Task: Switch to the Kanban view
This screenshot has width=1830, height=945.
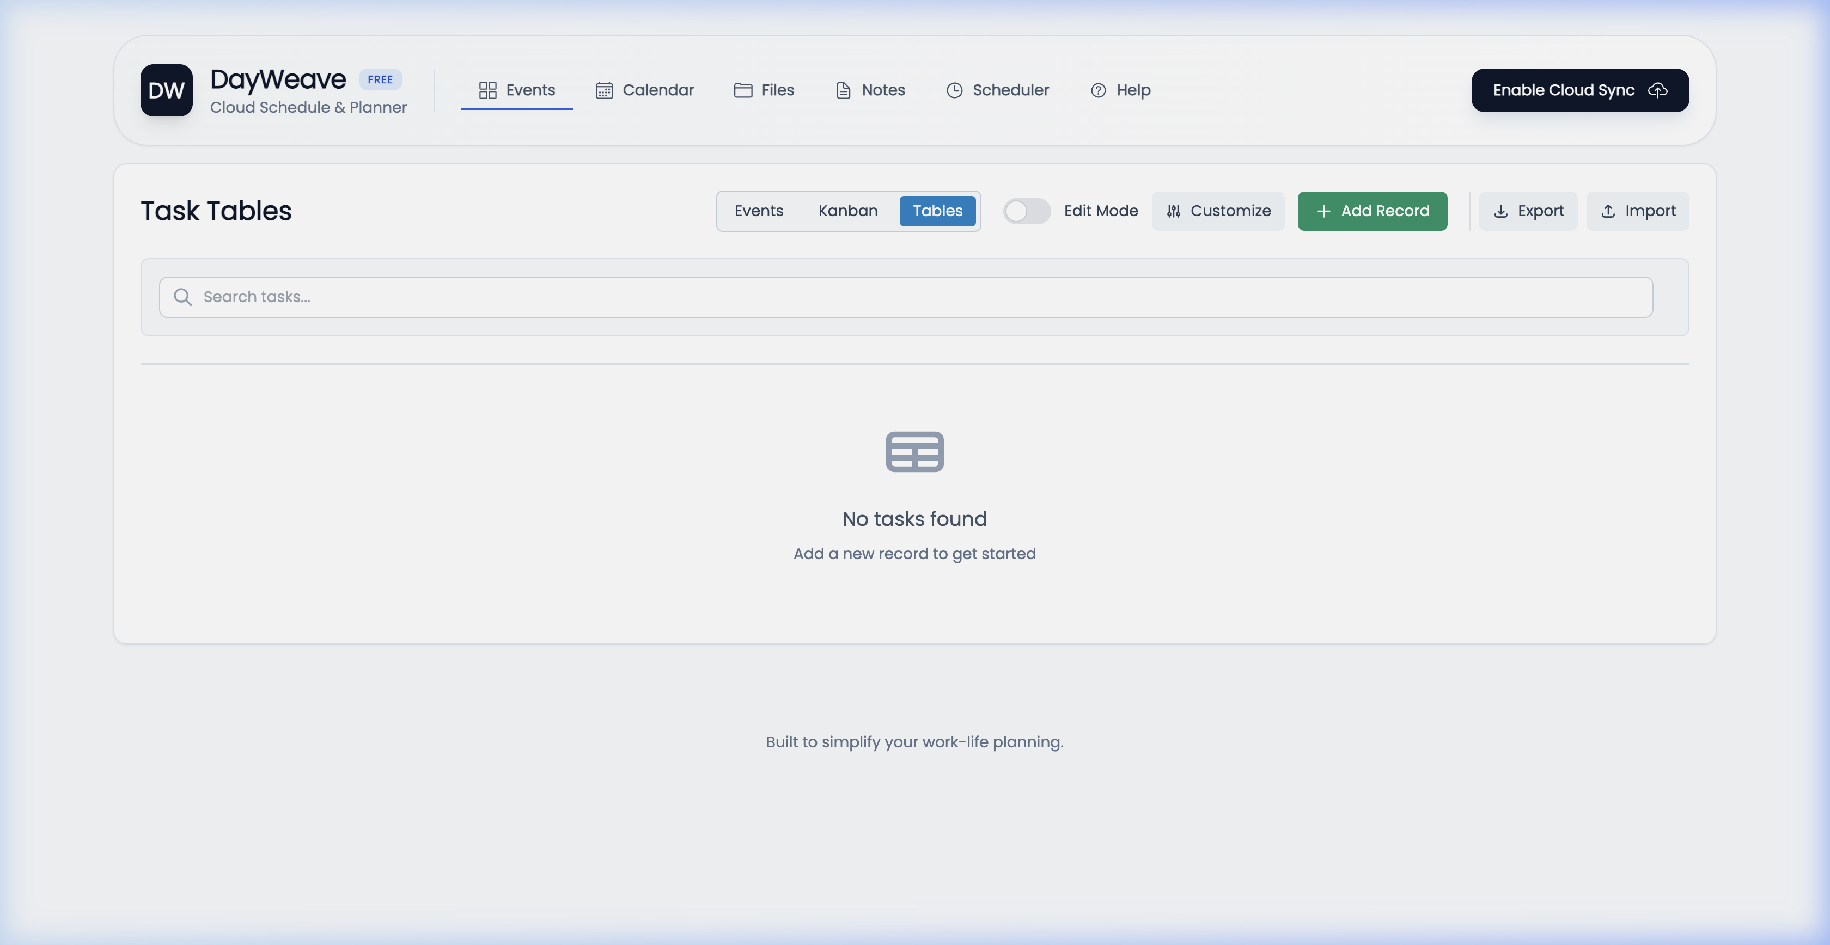Action: (847, 211)
